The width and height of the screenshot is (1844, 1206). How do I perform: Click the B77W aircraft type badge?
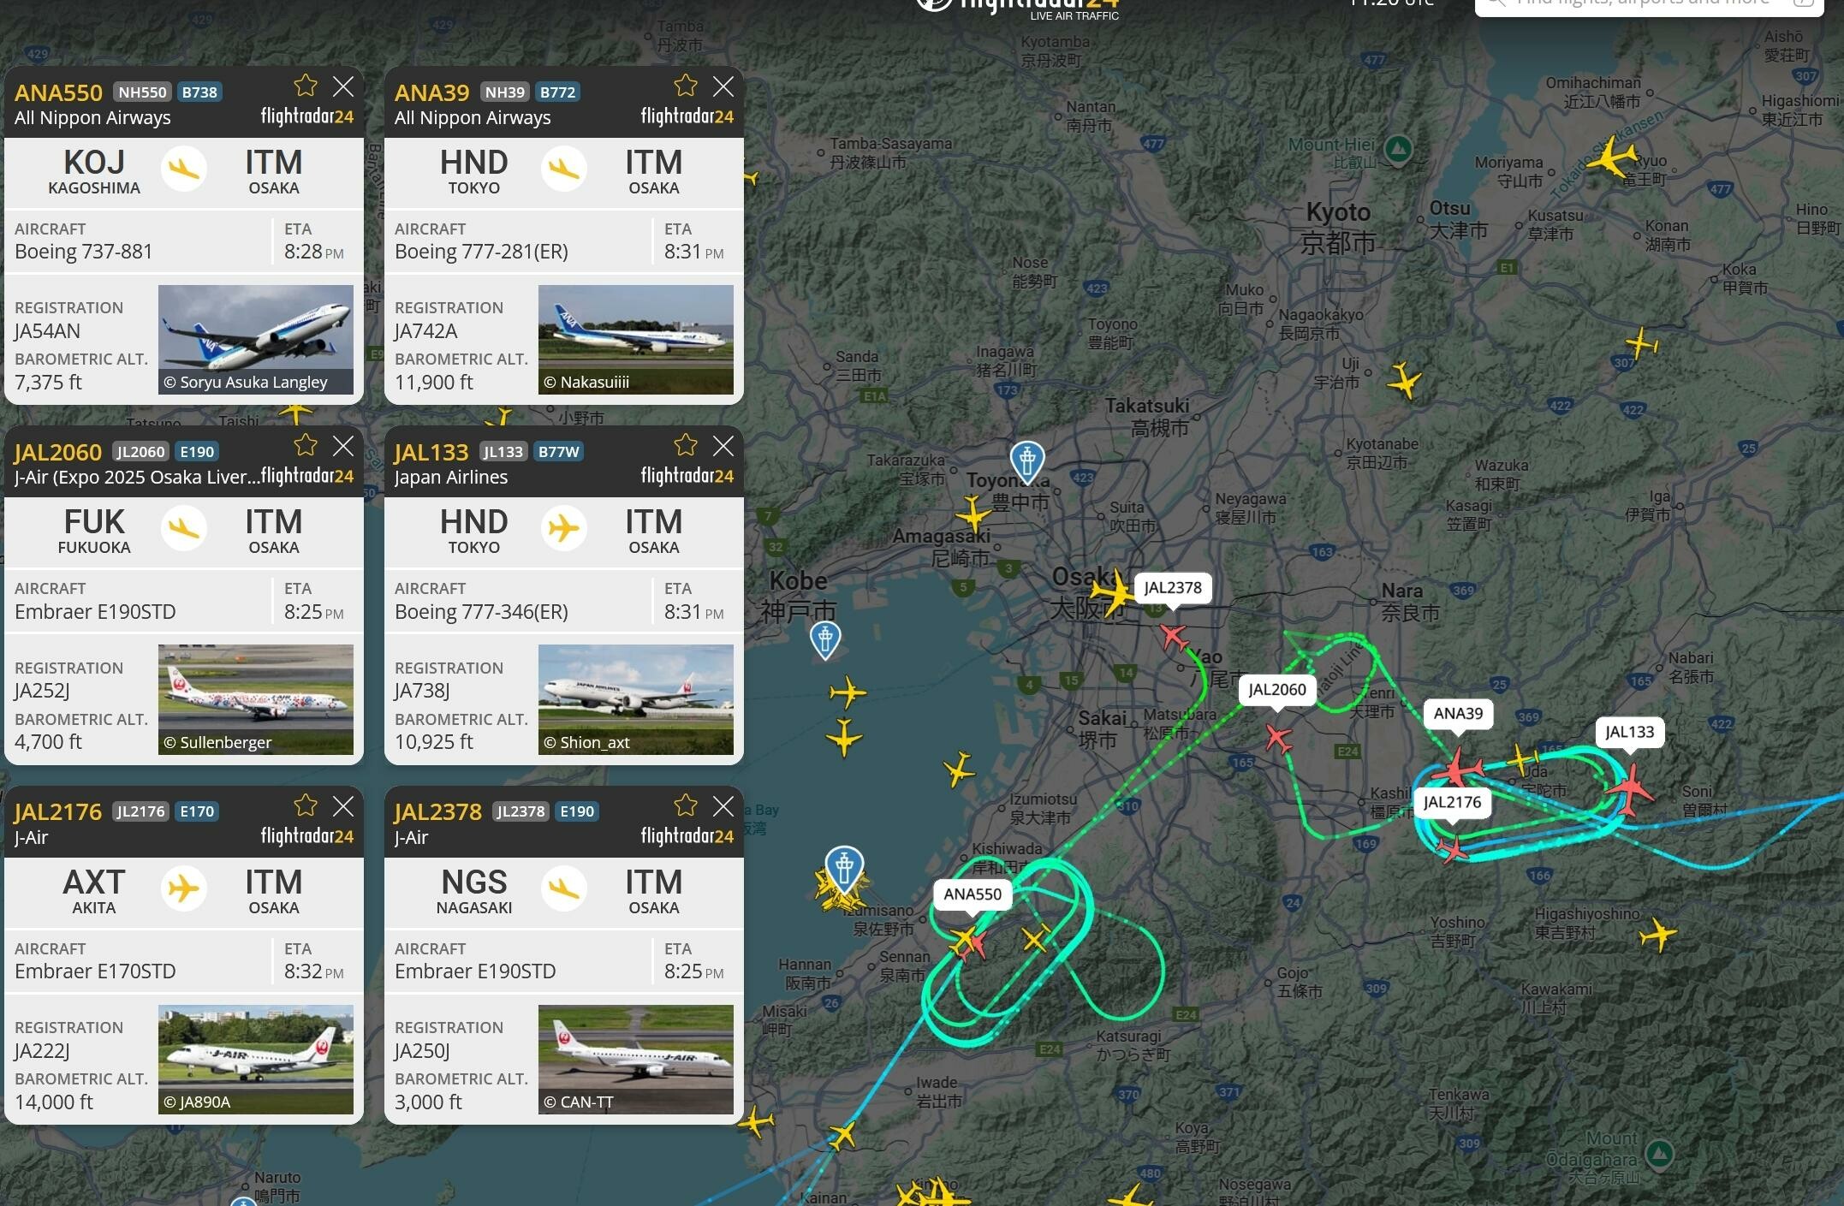559,451
